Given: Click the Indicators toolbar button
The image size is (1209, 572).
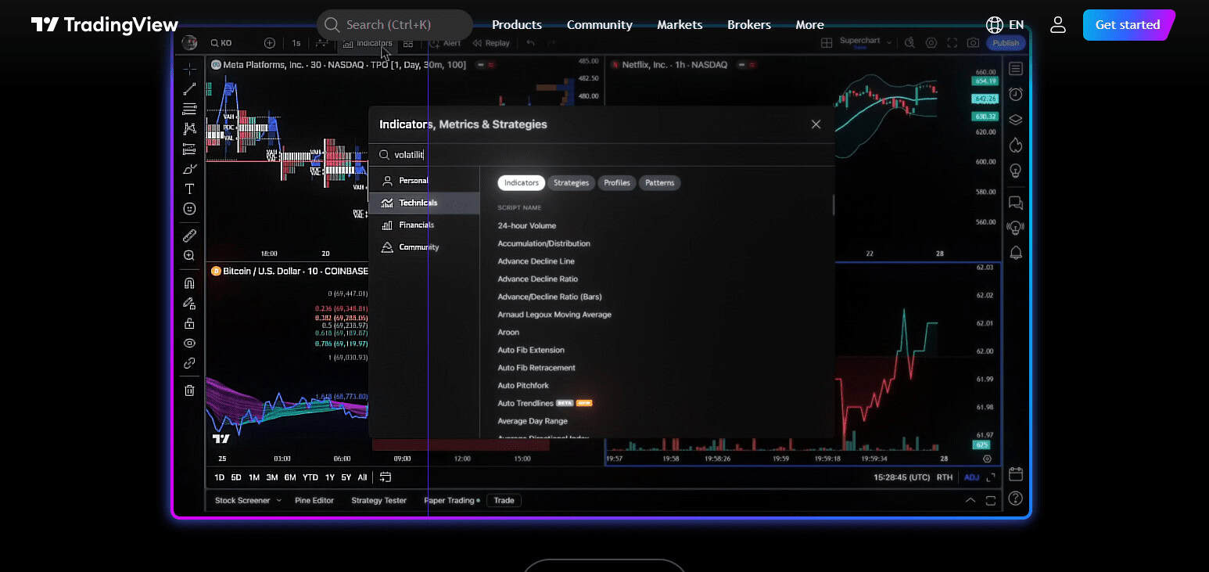Looking at the screenshot, I should coord(368,43).
